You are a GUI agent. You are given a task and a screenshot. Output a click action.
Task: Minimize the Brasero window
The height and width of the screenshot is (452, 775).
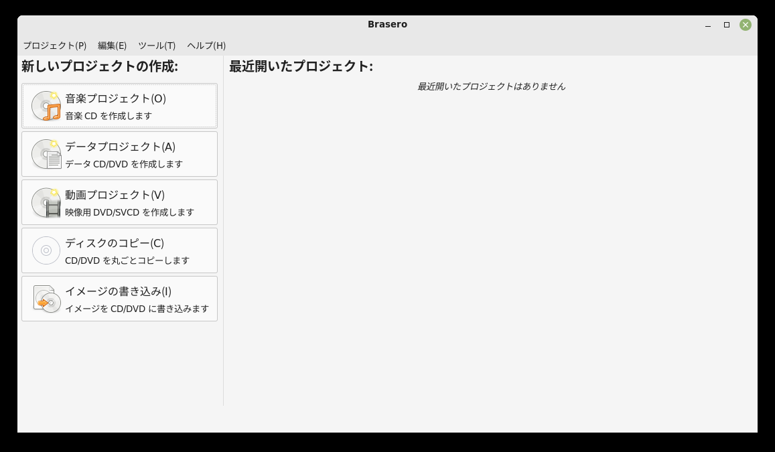pos(708,25)
